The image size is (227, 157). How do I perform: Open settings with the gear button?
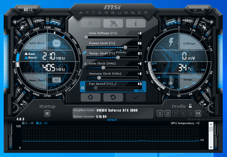pyautogui.click(x=91, y=97)
